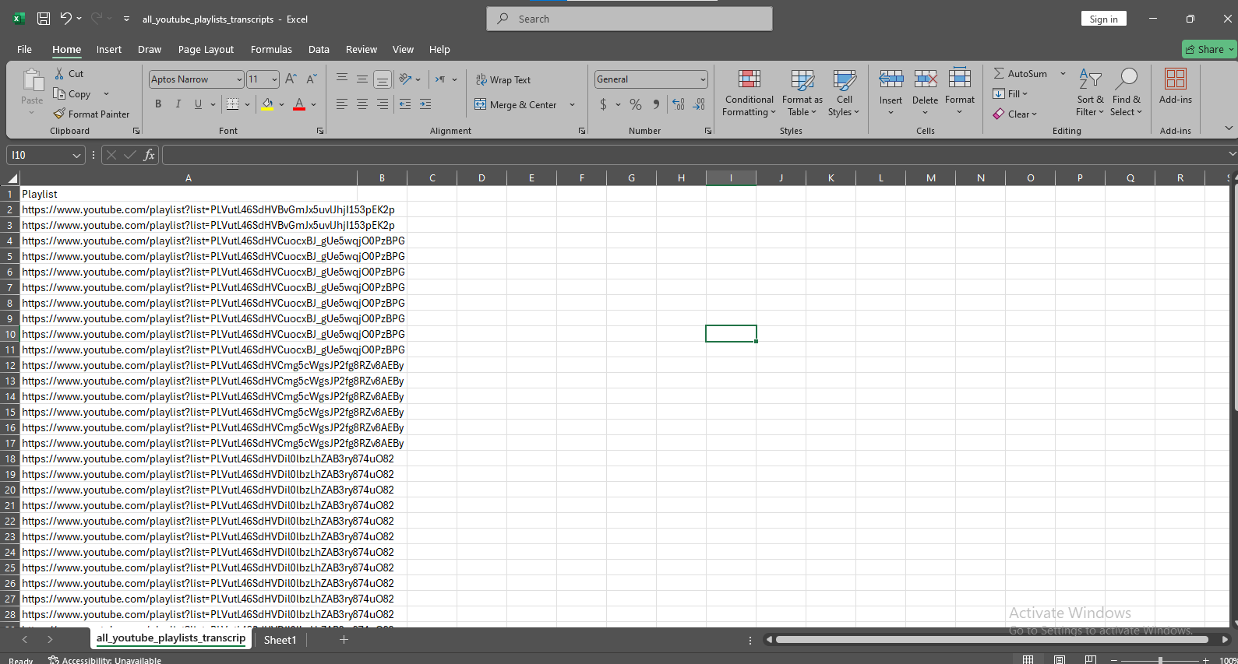
Task: Open the font name dropdown Aptos Narrow
Action: tap(238, 79)
